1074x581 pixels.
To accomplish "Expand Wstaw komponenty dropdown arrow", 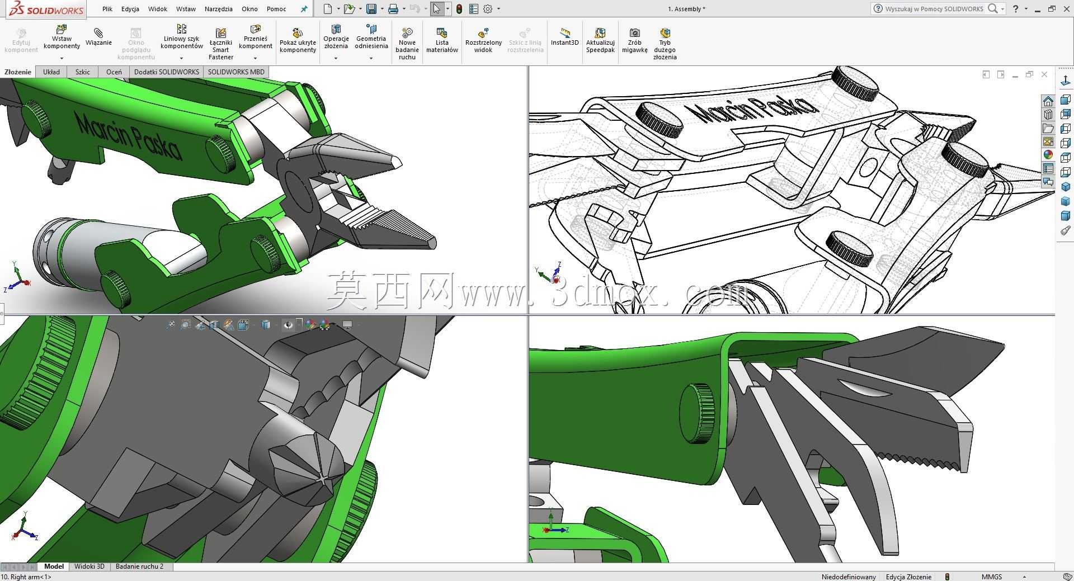I will click(62, 58).
